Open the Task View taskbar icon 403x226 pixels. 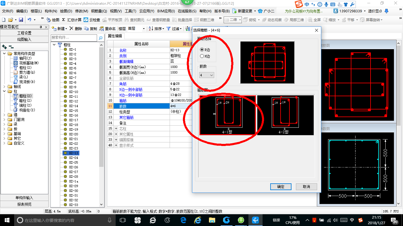coord(123,220)
